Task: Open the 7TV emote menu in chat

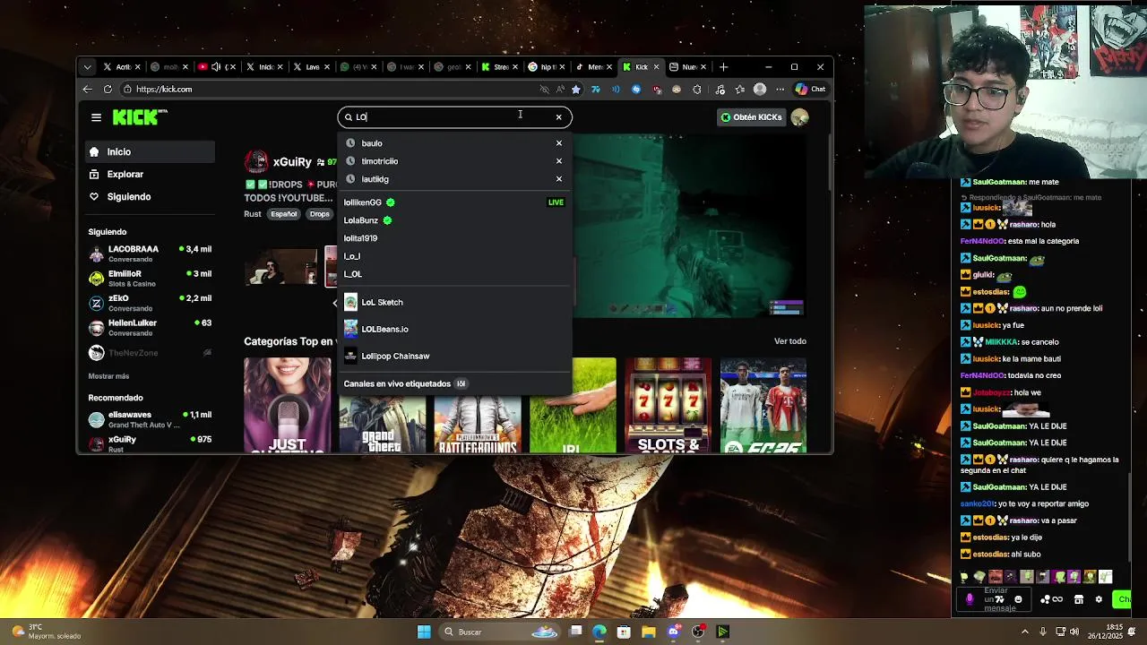Action: (999, 599)
